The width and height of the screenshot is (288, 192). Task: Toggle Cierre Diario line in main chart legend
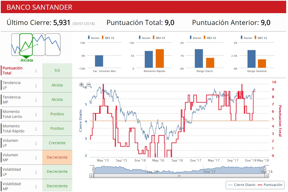pyautogui.click(x=241, y=185)
